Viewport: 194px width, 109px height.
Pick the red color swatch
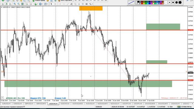[x=142, y=3]
